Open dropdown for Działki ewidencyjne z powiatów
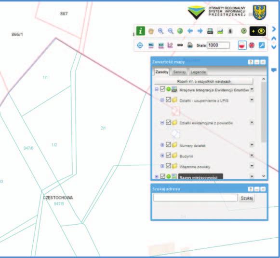Screen dimensions: 280x258 [x=252, y=122]
